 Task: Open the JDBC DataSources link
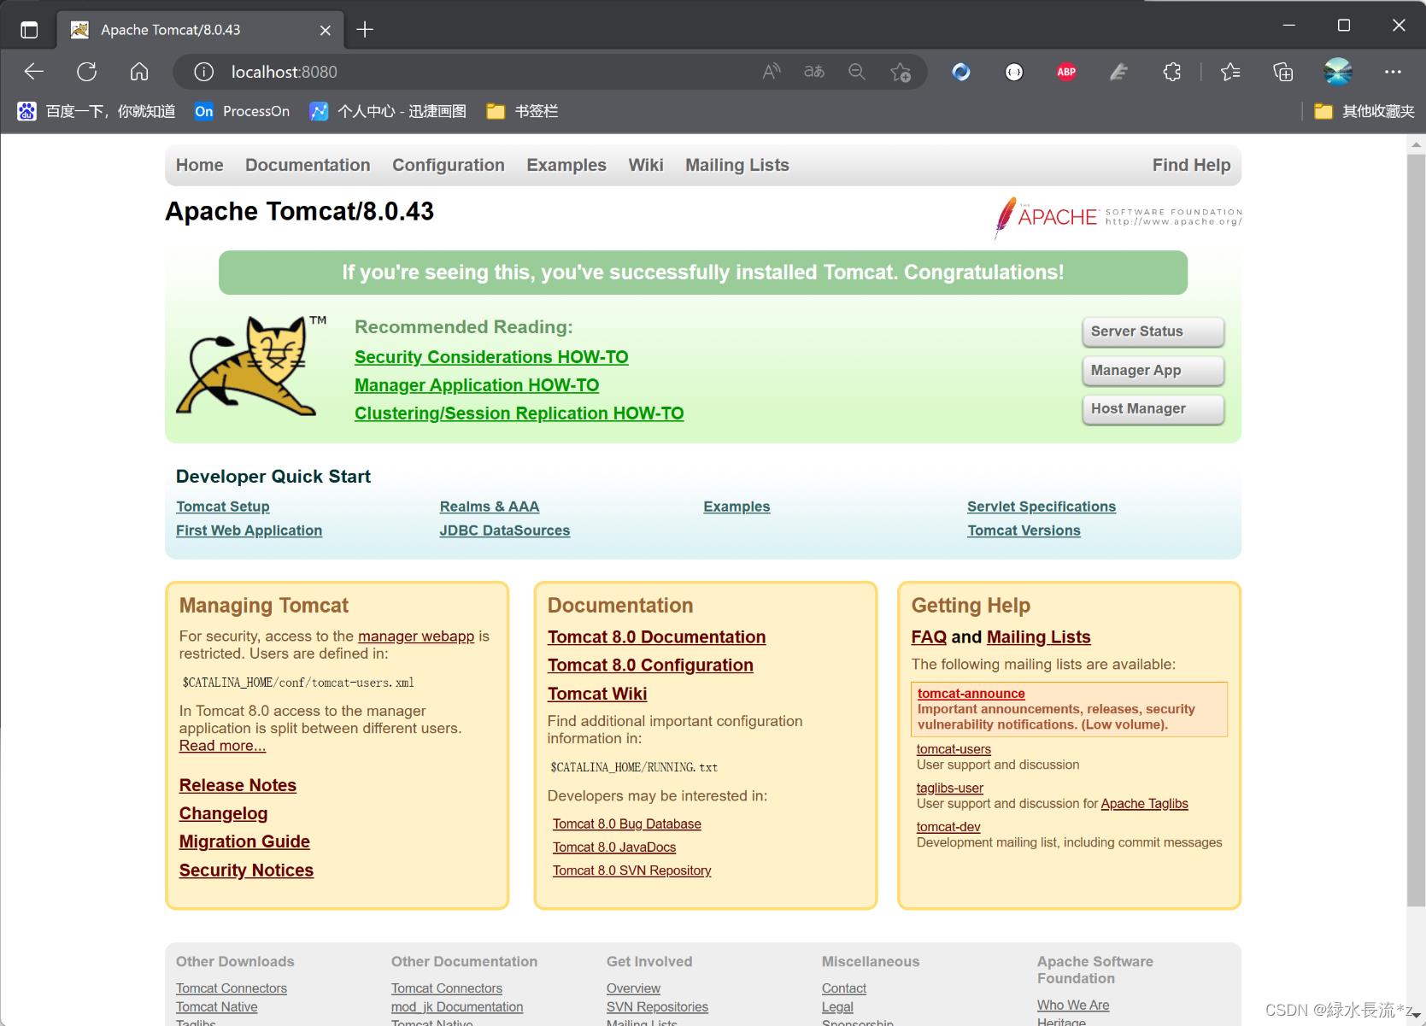tap(504, 531)
